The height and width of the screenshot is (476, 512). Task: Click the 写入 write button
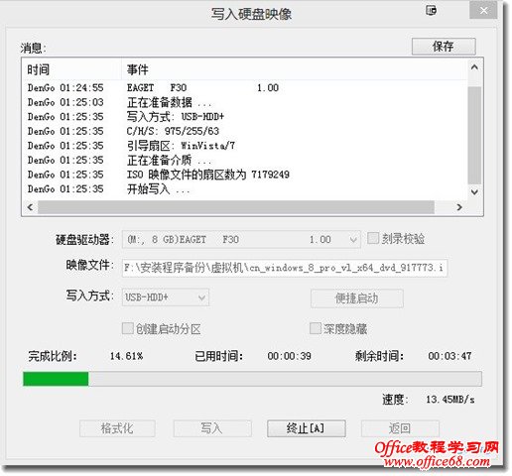coord(212,428)
